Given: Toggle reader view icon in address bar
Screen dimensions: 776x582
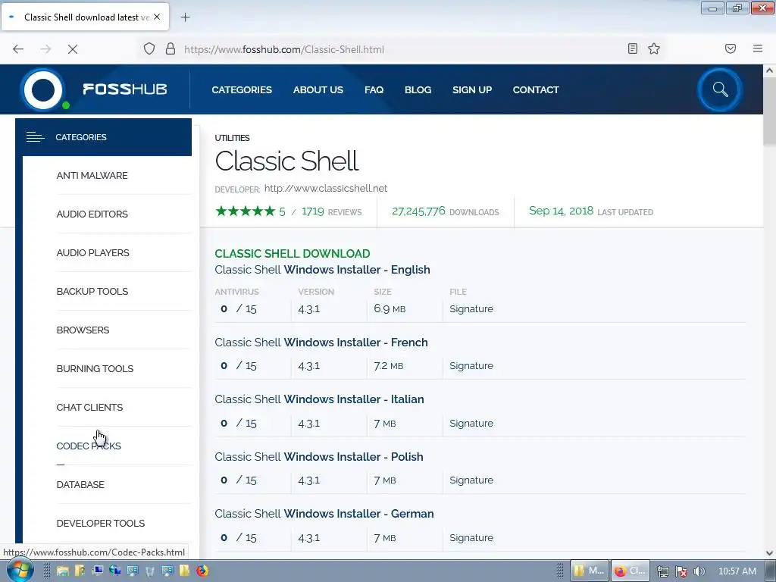Looking at the screenshot, I should tap(632, 48).
